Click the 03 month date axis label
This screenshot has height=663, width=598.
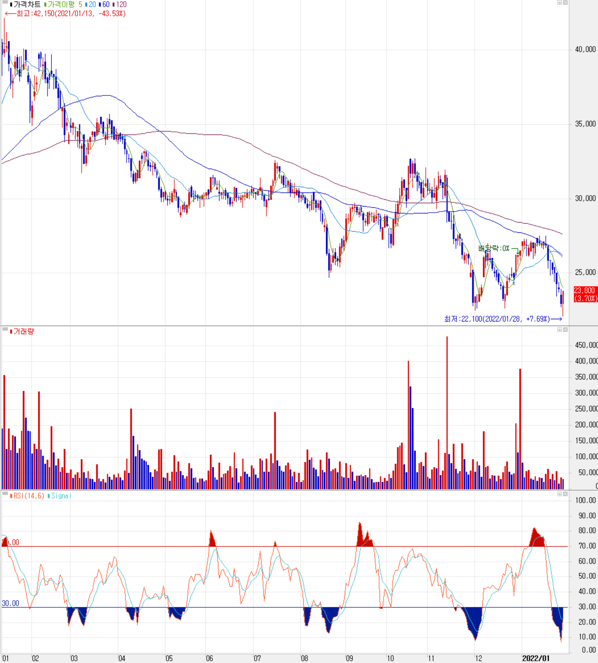click(x=74, y=658)
